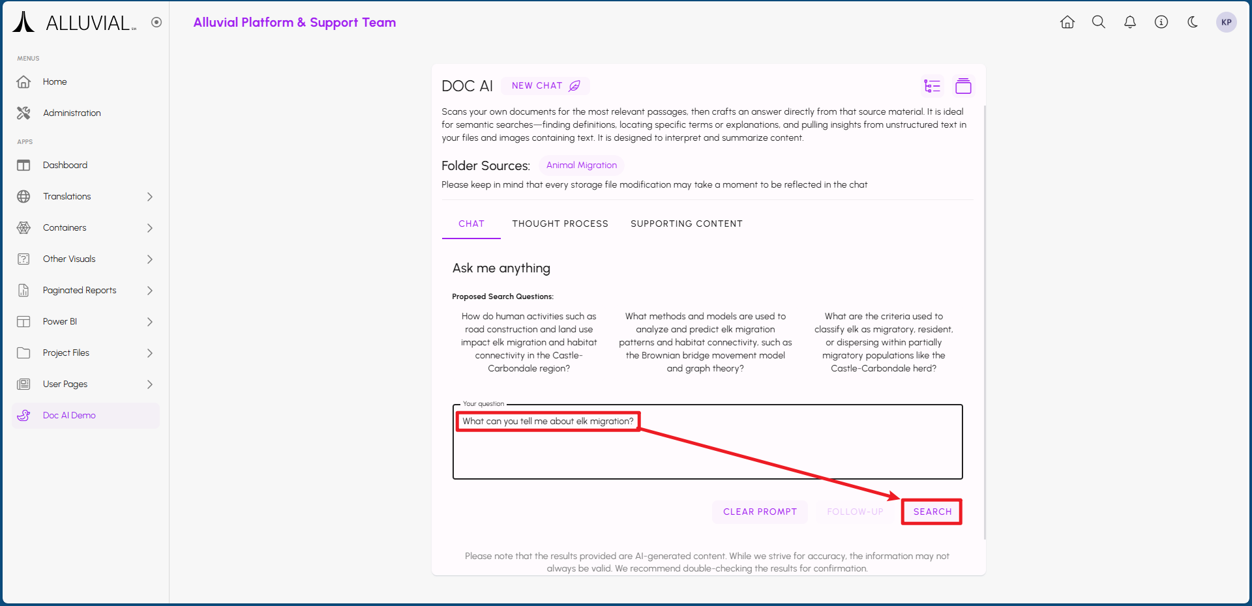Screen dimensions: 1252x606
Task: Open the chat history list icon
Action: click(x=932, y=86)
